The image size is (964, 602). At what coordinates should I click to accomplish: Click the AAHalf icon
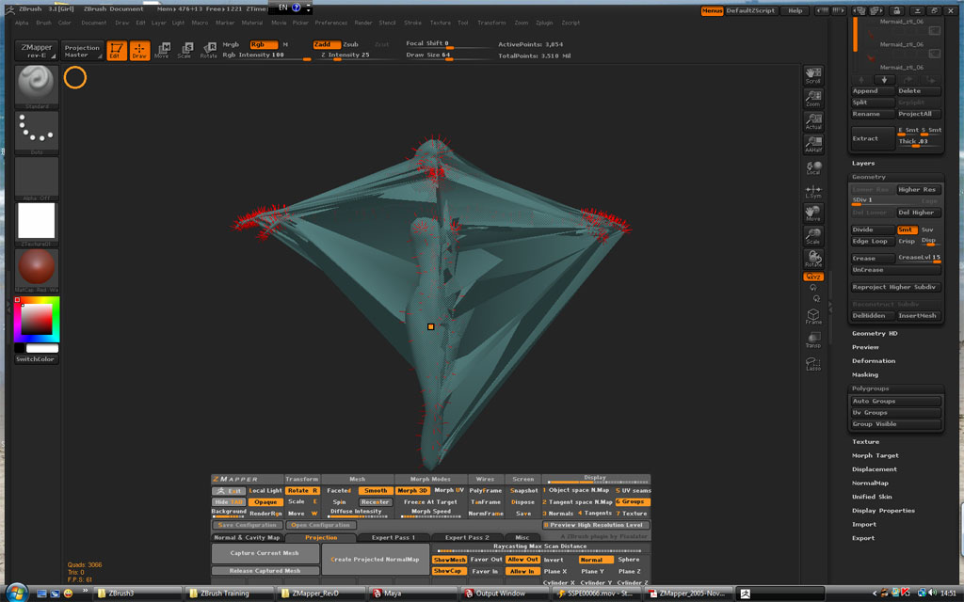click(813, 144)
